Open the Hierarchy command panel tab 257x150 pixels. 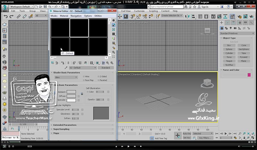coord(234,23)
